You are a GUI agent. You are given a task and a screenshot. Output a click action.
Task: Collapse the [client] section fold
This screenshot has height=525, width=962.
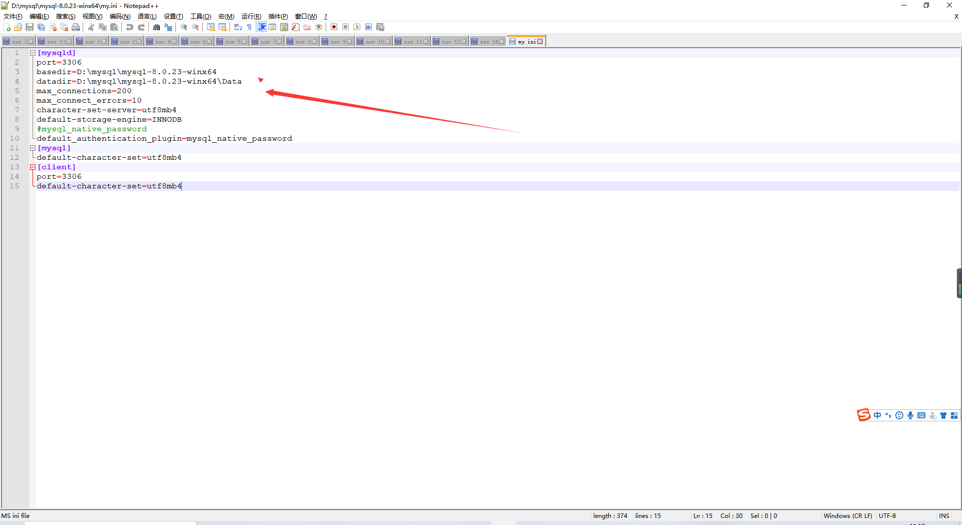[33, 167]
